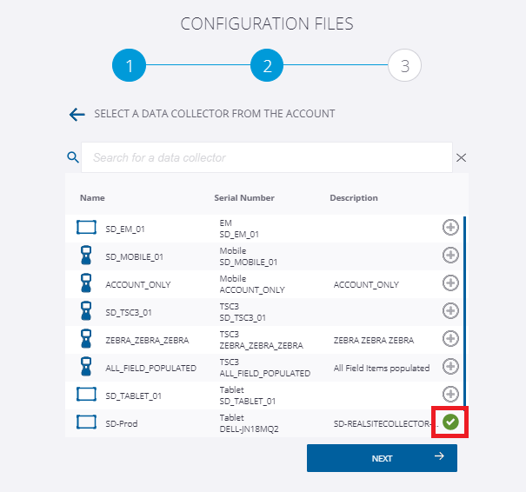
Task: Deselect SD-Prod via green checkmark
Action: pos(450,422)
